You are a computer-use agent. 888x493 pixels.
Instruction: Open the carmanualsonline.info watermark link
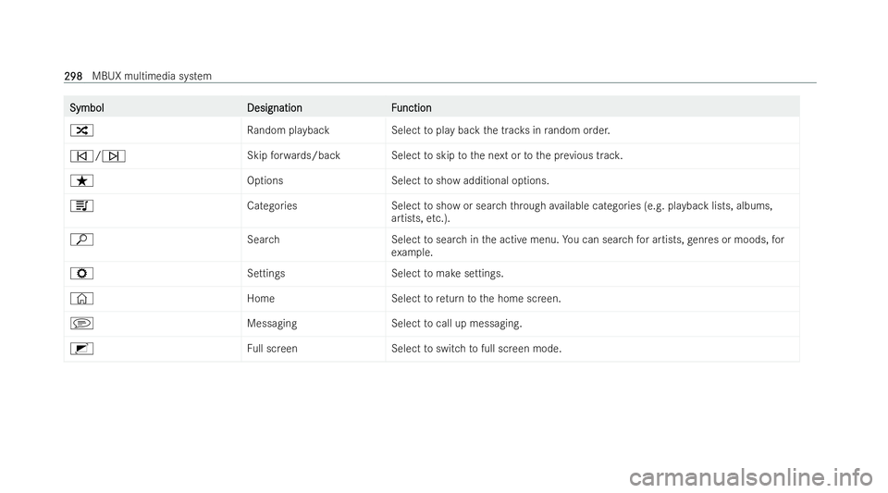[x=751, y=477]
